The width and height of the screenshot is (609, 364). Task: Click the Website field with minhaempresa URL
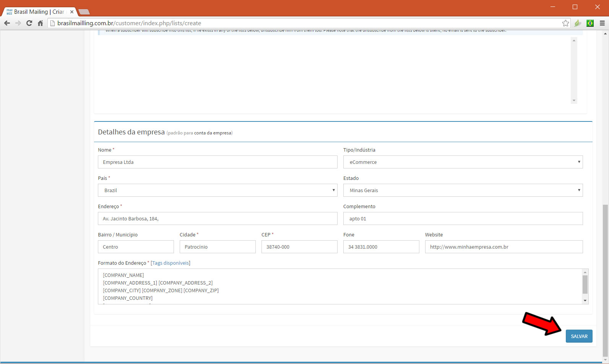click(504, 247)
